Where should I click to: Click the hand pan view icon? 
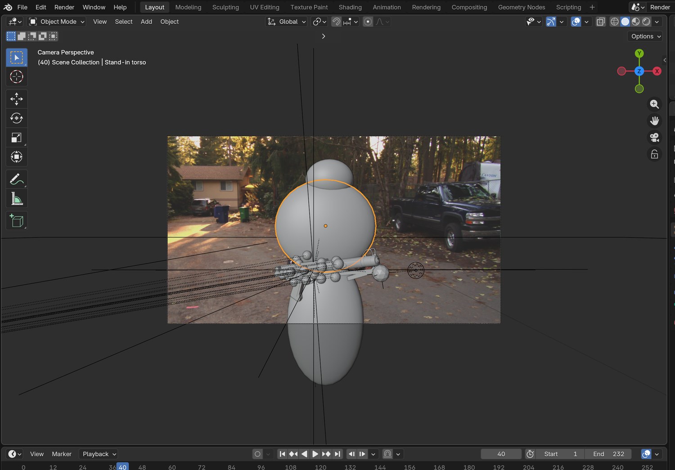(654, 121)
